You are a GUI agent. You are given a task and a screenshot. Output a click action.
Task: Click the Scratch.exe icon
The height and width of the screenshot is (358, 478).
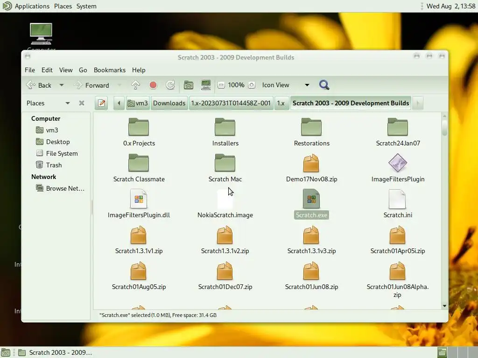click(311, 199)
